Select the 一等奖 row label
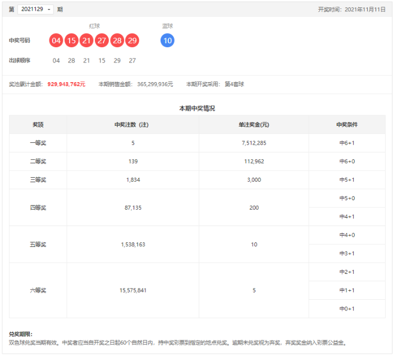393x356 pixels. pyautogui.click(x=38, y=143)
